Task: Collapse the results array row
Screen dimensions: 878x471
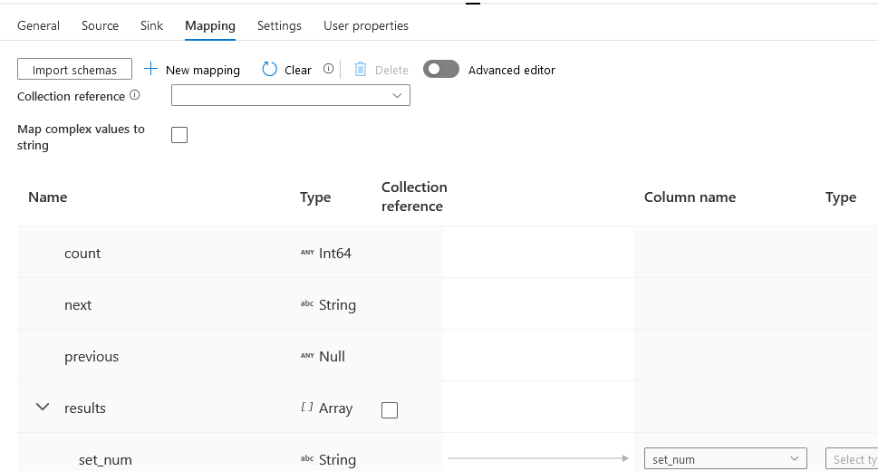Action: pos(42,408)
